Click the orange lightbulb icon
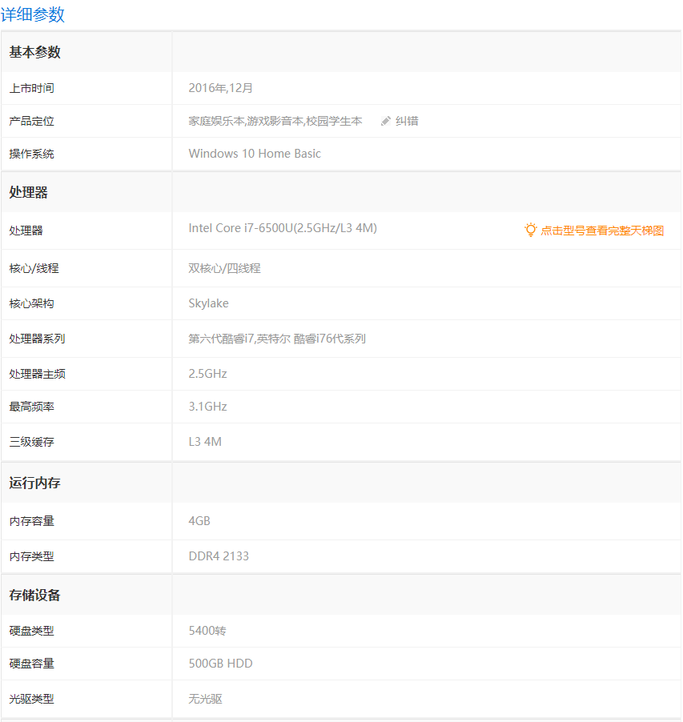The width and height of the screenshot is (683, 722). pyautogui.click(x=530, y=230)
